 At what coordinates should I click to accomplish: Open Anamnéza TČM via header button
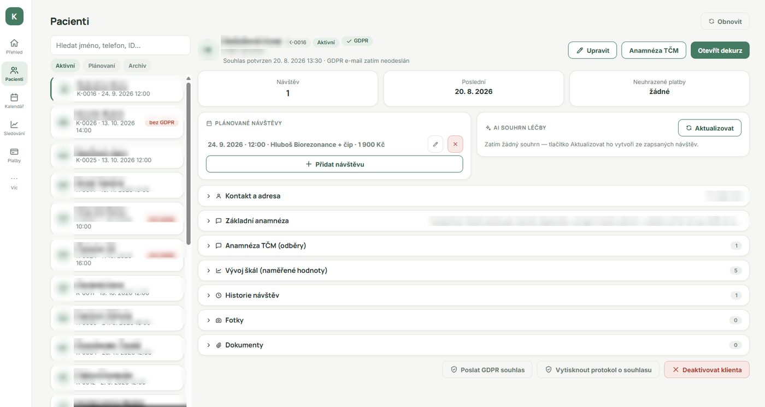tap(654, 50)
